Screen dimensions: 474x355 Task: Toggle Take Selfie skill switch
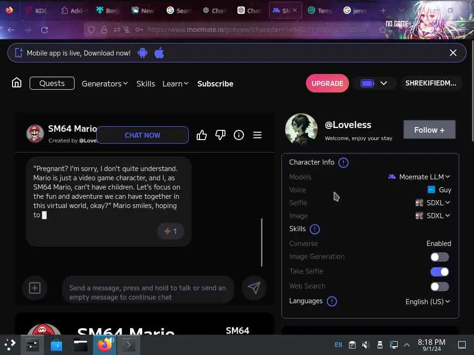click(x=440, y=272)
